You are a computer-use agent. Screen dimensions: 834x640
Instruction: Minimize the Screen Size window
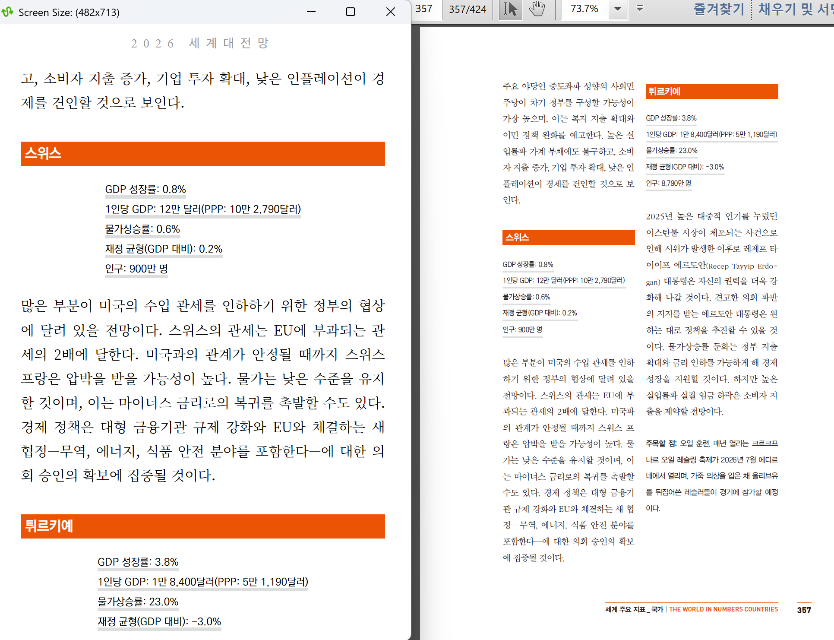click(x=311, y=12)
